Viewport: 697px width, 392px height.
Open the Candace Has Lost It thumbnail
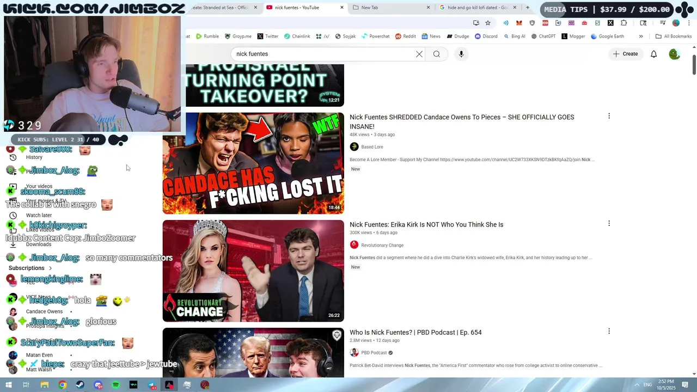coord(253,163)
